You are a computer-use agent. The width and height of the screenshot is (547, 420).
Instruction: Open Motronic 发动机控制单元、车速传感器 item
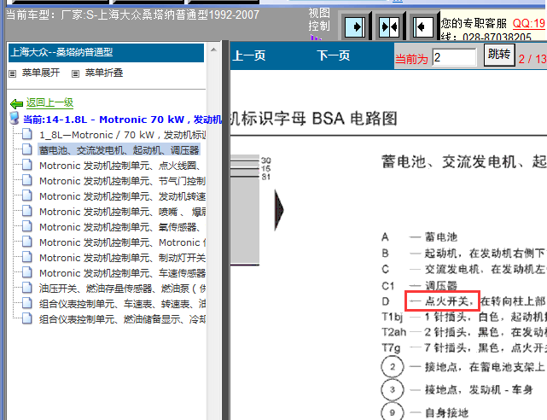click(122, 273)
